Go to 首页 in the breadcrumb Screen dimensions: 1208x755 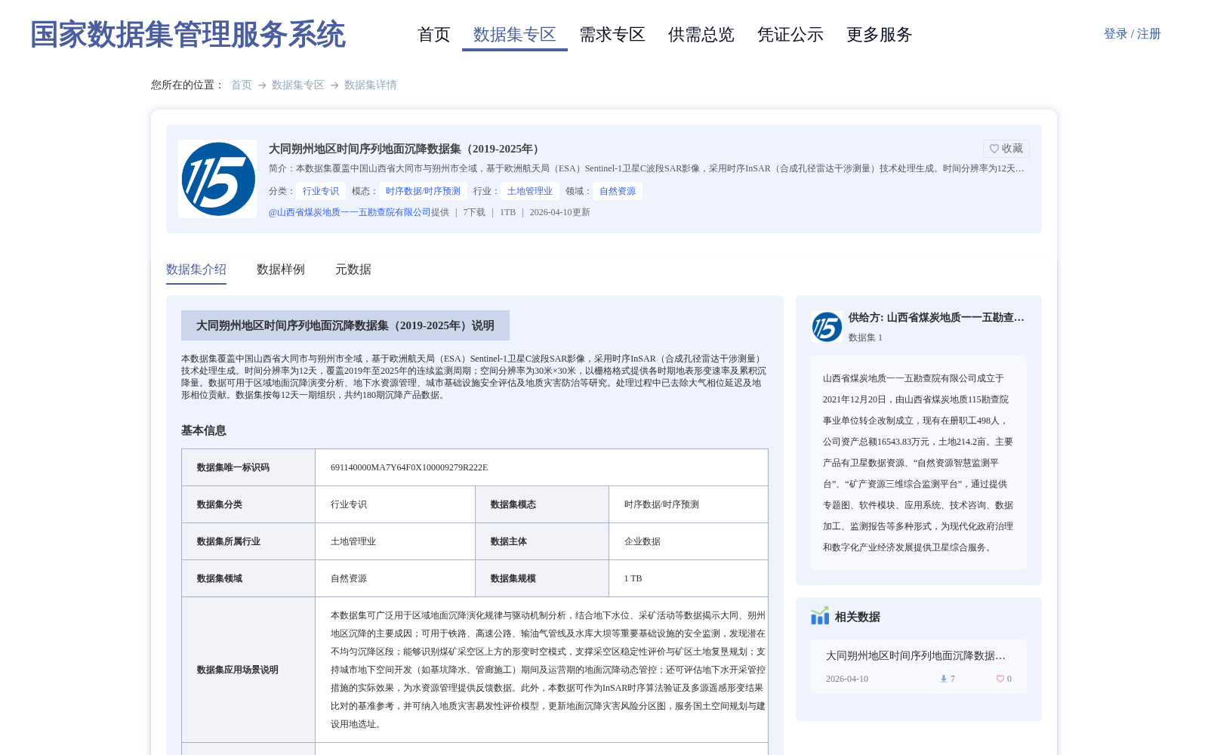click(242, 85)
